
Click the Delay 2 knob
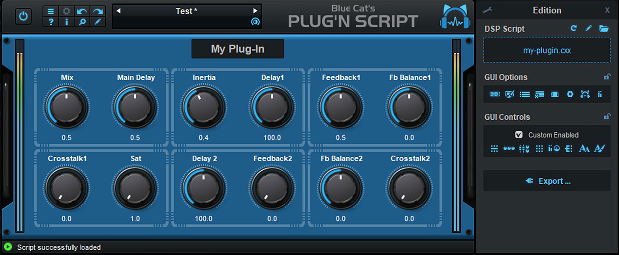tap(204, 188)
